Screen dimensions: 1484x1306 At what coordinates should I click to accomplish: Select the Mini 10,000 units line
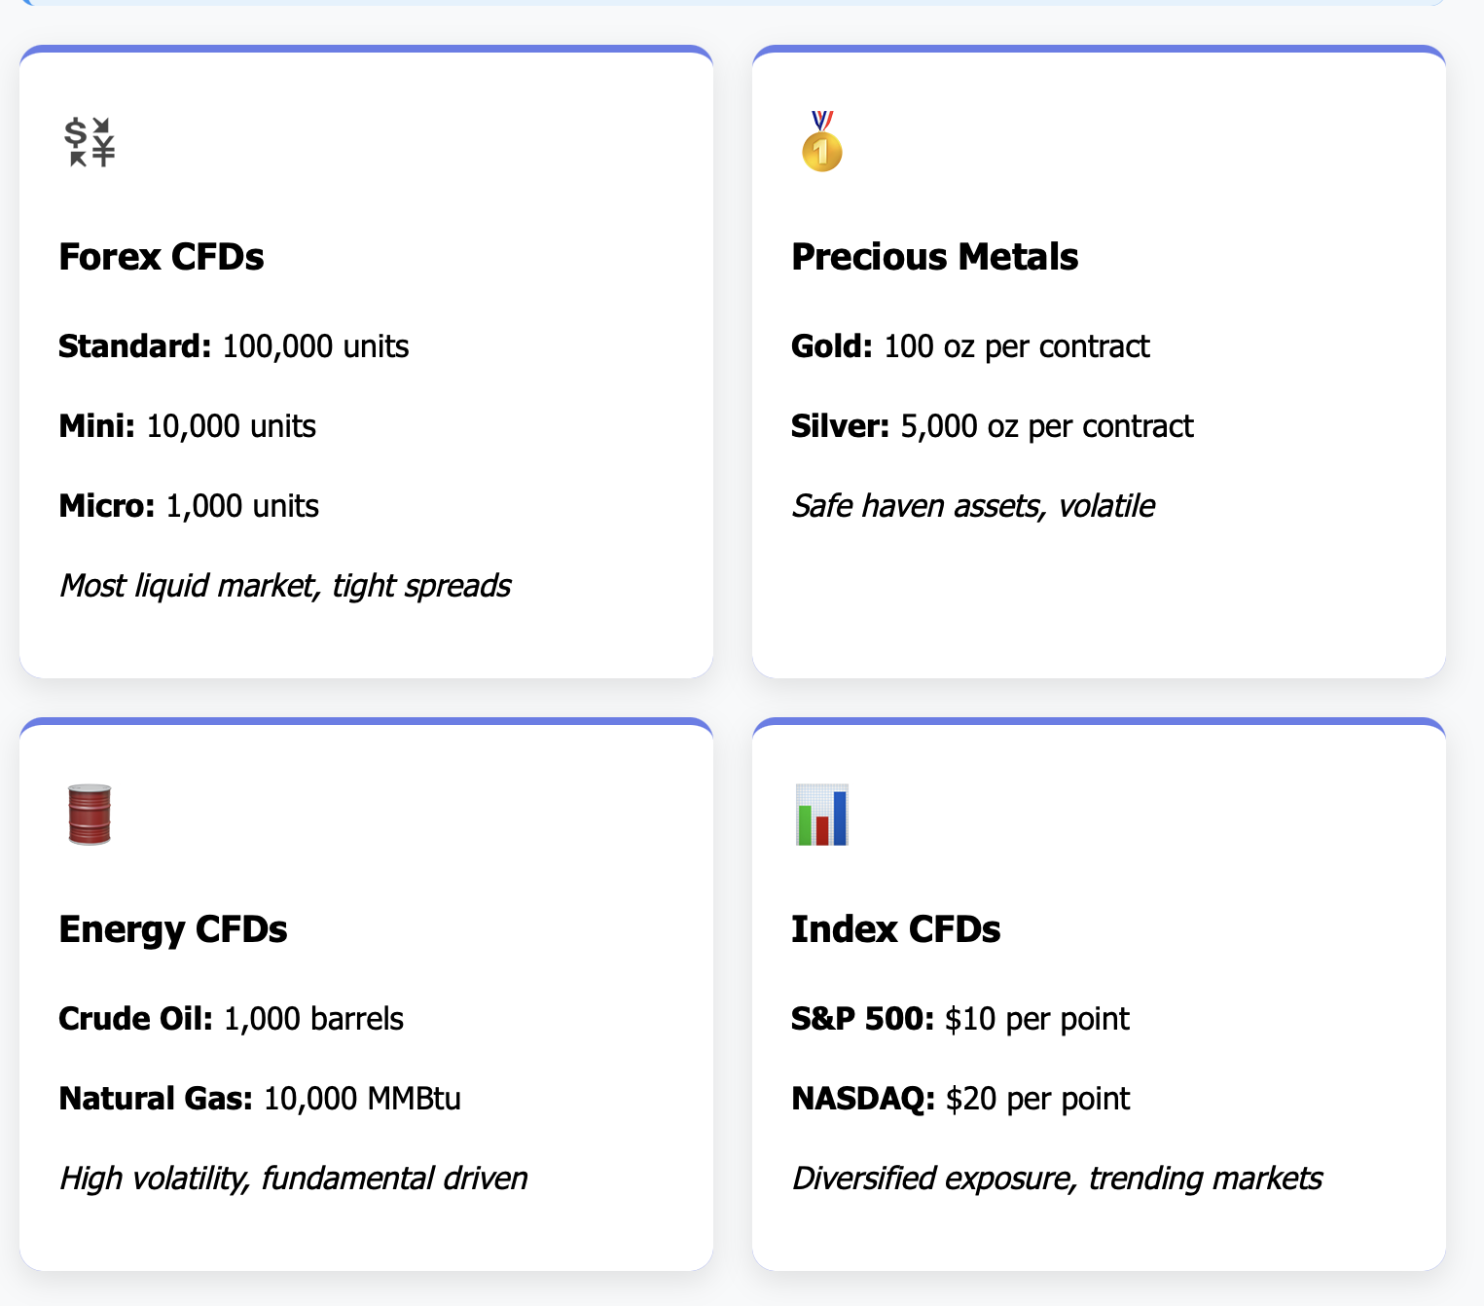coord(188,426)
